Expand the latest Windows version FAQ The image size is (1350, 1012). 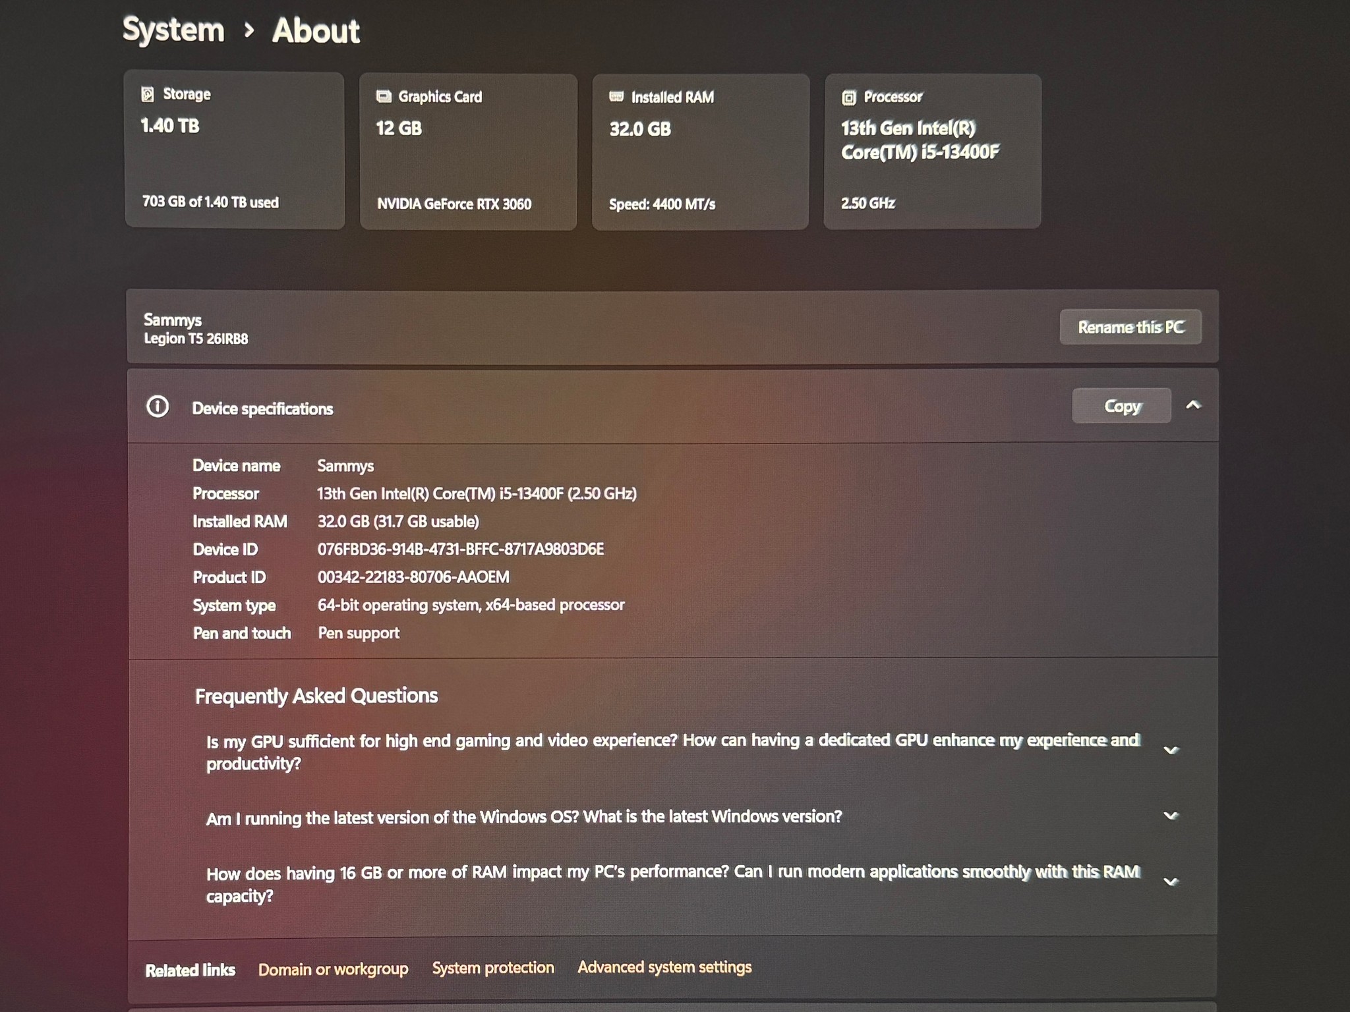1171,816
